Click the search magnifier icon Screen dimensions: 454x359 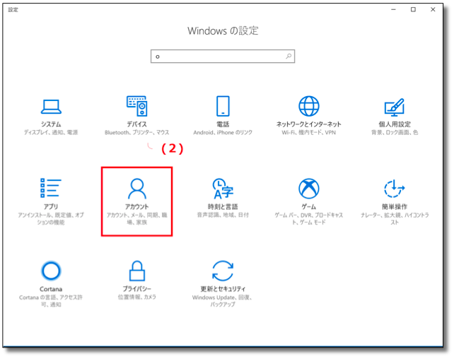[289, 56]
